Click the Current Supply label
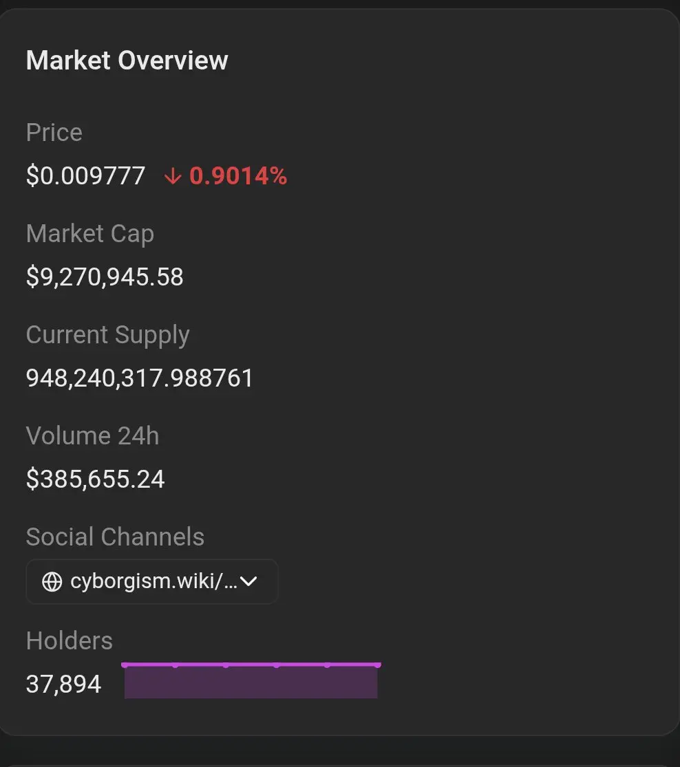Screen dimensions: 680x767 coord(107,335)
